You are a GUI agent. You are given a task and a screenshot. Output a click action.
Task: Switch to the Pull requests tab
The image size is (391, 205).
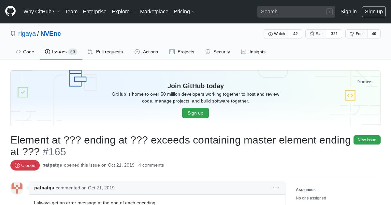tap(105, 52)
